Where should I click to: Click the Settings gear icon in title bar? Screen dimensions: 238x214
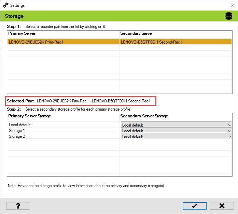coord(5,5)
